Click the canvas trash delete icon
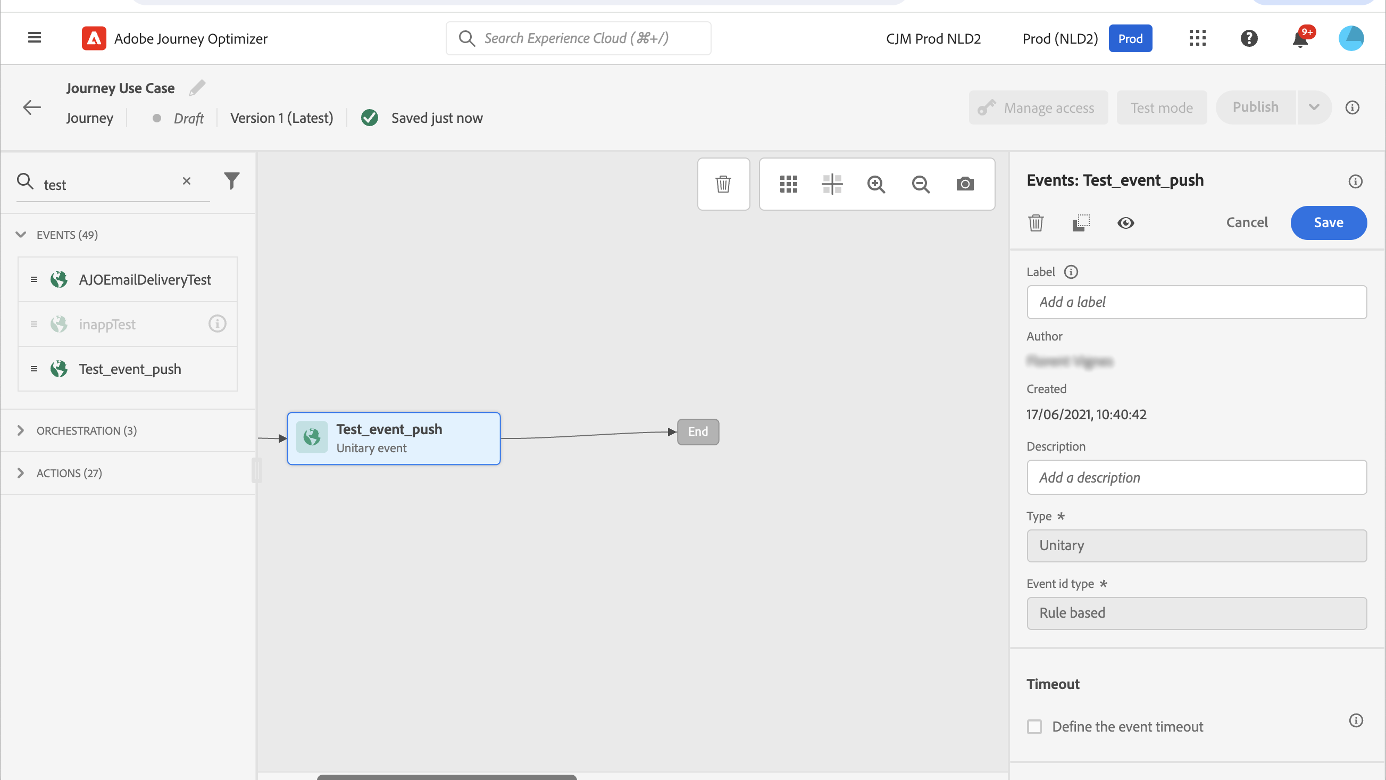Viewport: 1386px width, 780px height. point(723,184)
